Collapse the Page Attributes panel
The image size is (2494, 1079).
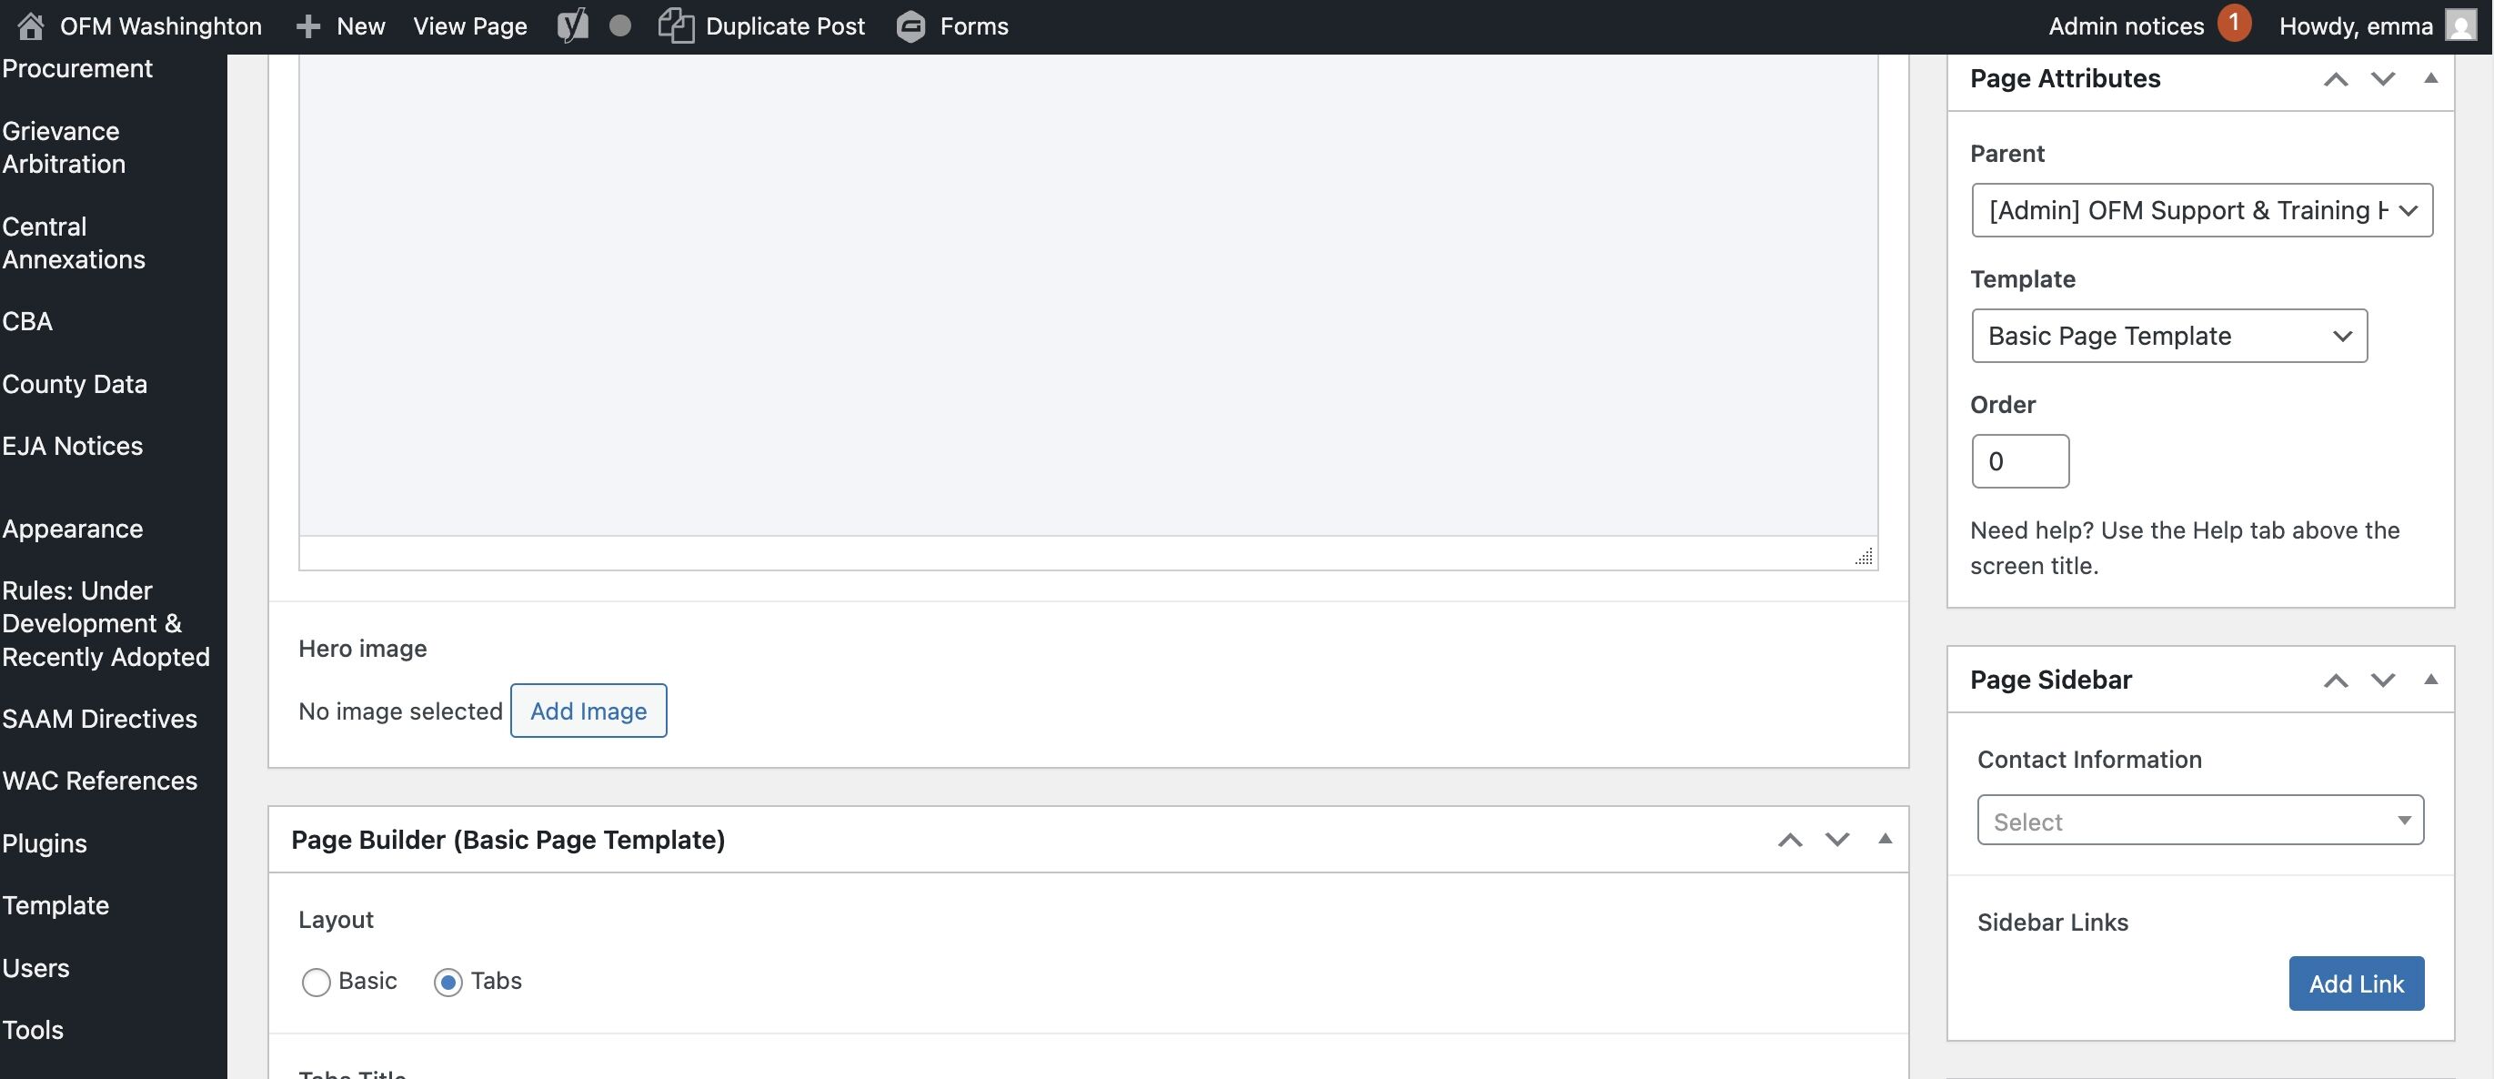(2430, 78)
